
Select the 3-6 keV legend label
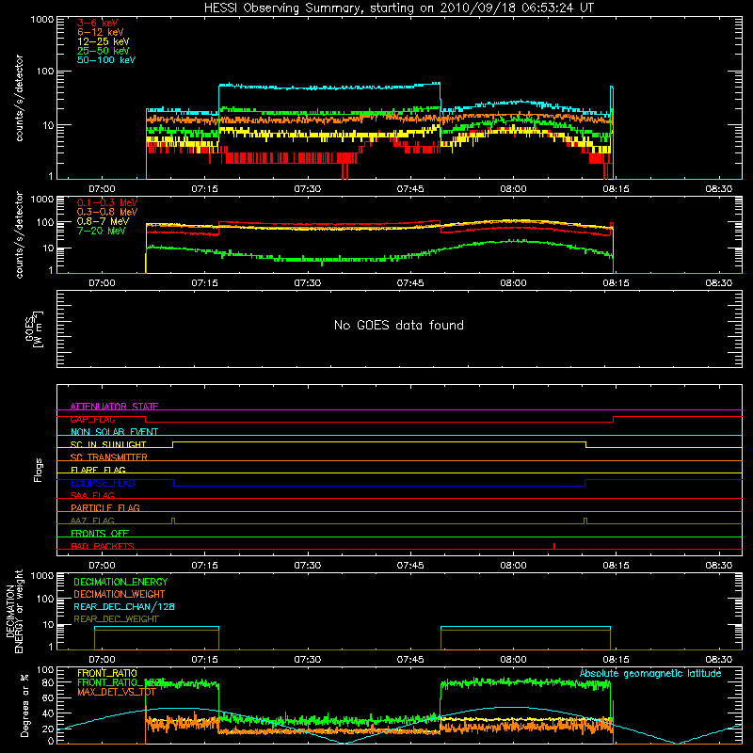(98, 23)
